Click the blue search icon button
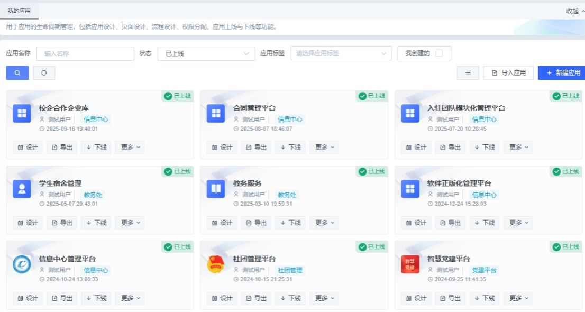Image resolution: width=585 pixels, height=312 pixels. tap(17, 73)
